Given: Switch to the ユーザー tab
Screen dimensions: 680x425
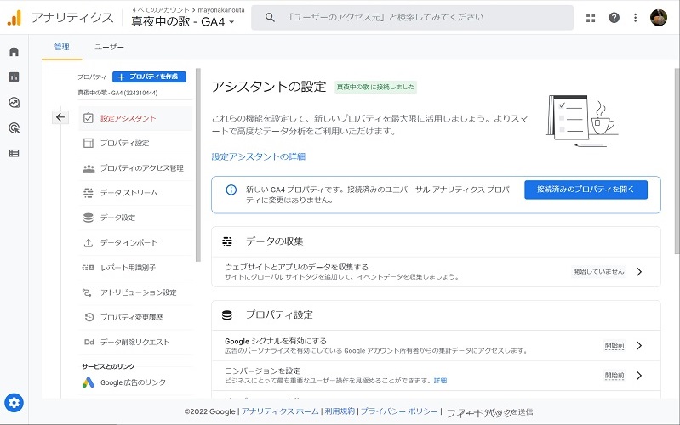Looking at the screenshot, I should click(x=109, y=47).
